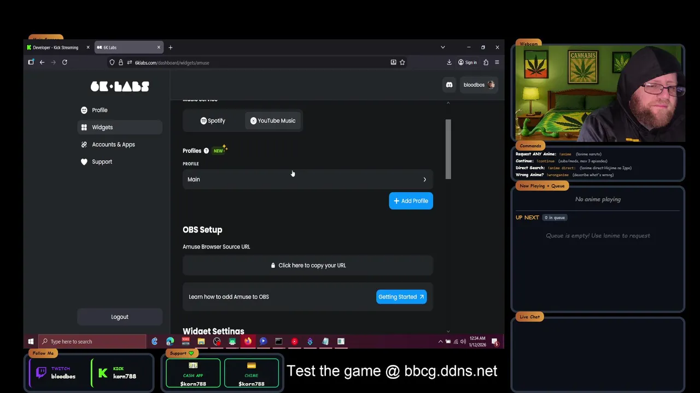Click here to copy your URL
This screenshot has height=393, width=700.
click(x=308, y=265)
